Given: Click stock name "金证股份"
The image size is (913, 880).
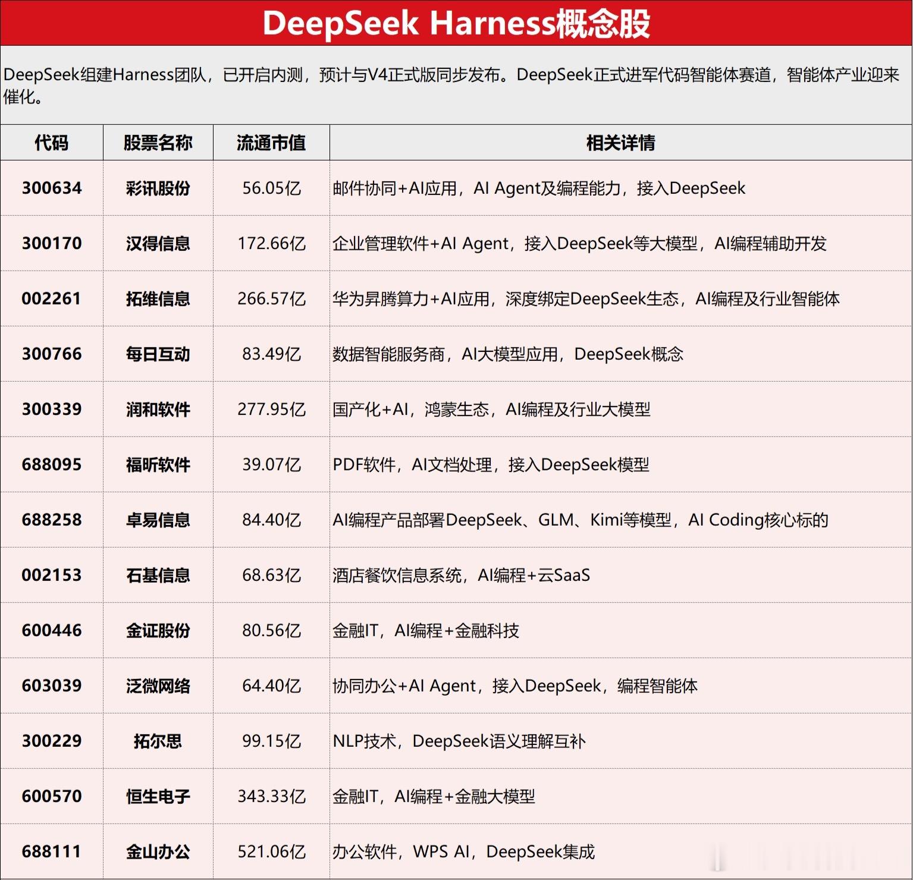Looking at the screenshot, I should 158,630.
